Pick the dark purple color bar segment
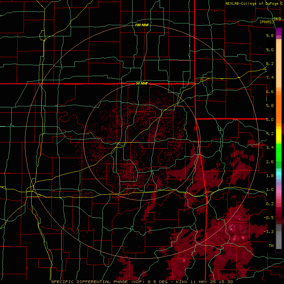284x284 pixels. pos(279,32)
